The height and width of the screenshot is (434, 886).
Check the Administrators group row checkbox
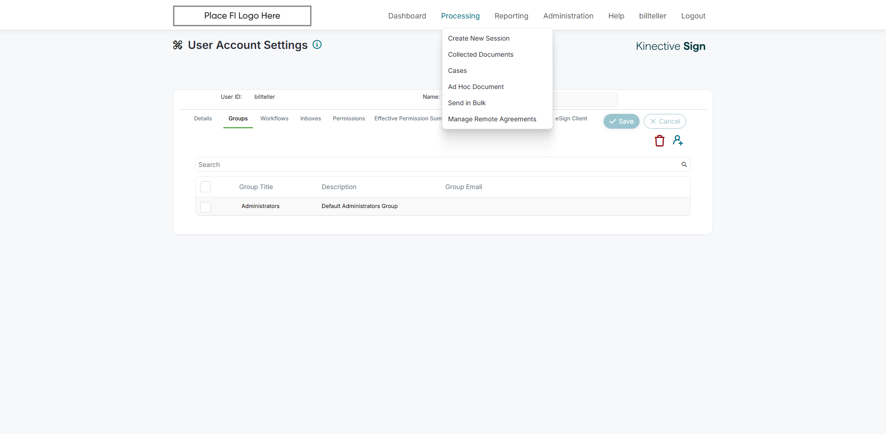click(x=206, y=207)
